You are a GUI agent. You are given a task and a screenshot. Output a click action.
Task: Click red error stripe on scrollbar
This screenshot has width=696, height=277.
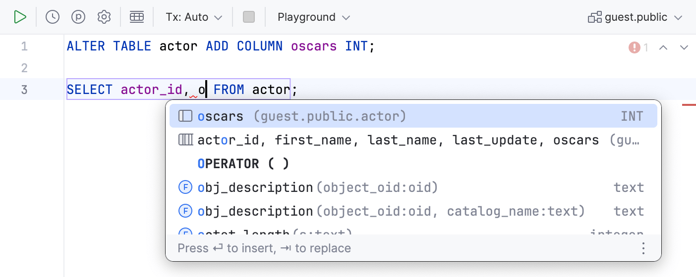(689, 105)
